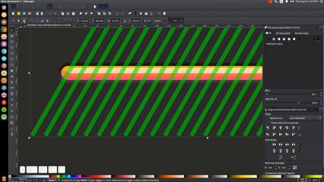Click the Remove overlaps H spinner arrows
The height and width of the screenshot is (182, 324).
(x=276, y=167)
